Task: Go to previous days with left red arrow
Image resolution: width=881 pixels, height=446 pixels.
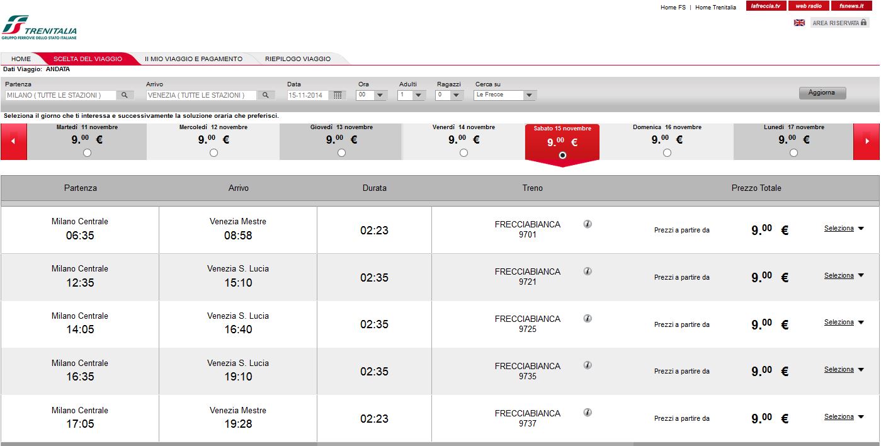Action: point(14,142)
